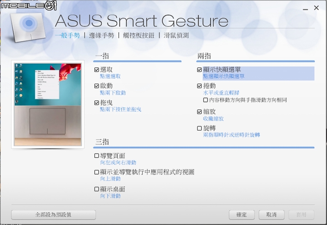This screenshot has width=327, height=225.
Task: Enable 內容移動方向與手指滑動方向相同 checkbox
Action: (205, 100)
